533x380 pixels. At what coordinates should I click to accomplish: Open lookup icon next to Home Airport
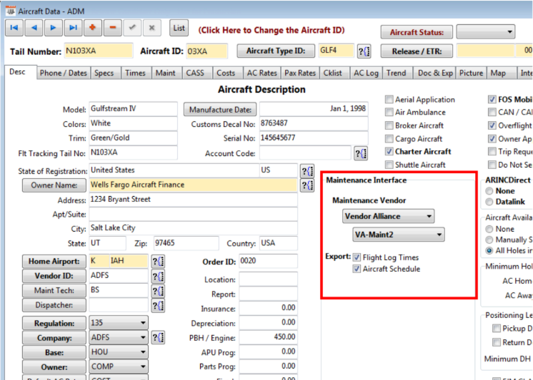pyautogui.click(x=159, y=262)
